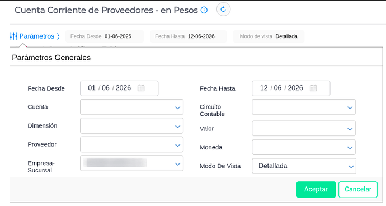
Task: Click the Parámetros sliders icon
Action: [x=13, y=36]
